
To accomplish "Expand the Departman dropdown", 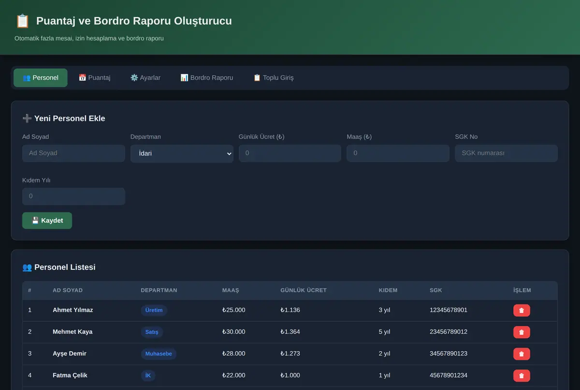I will (182, 153).
